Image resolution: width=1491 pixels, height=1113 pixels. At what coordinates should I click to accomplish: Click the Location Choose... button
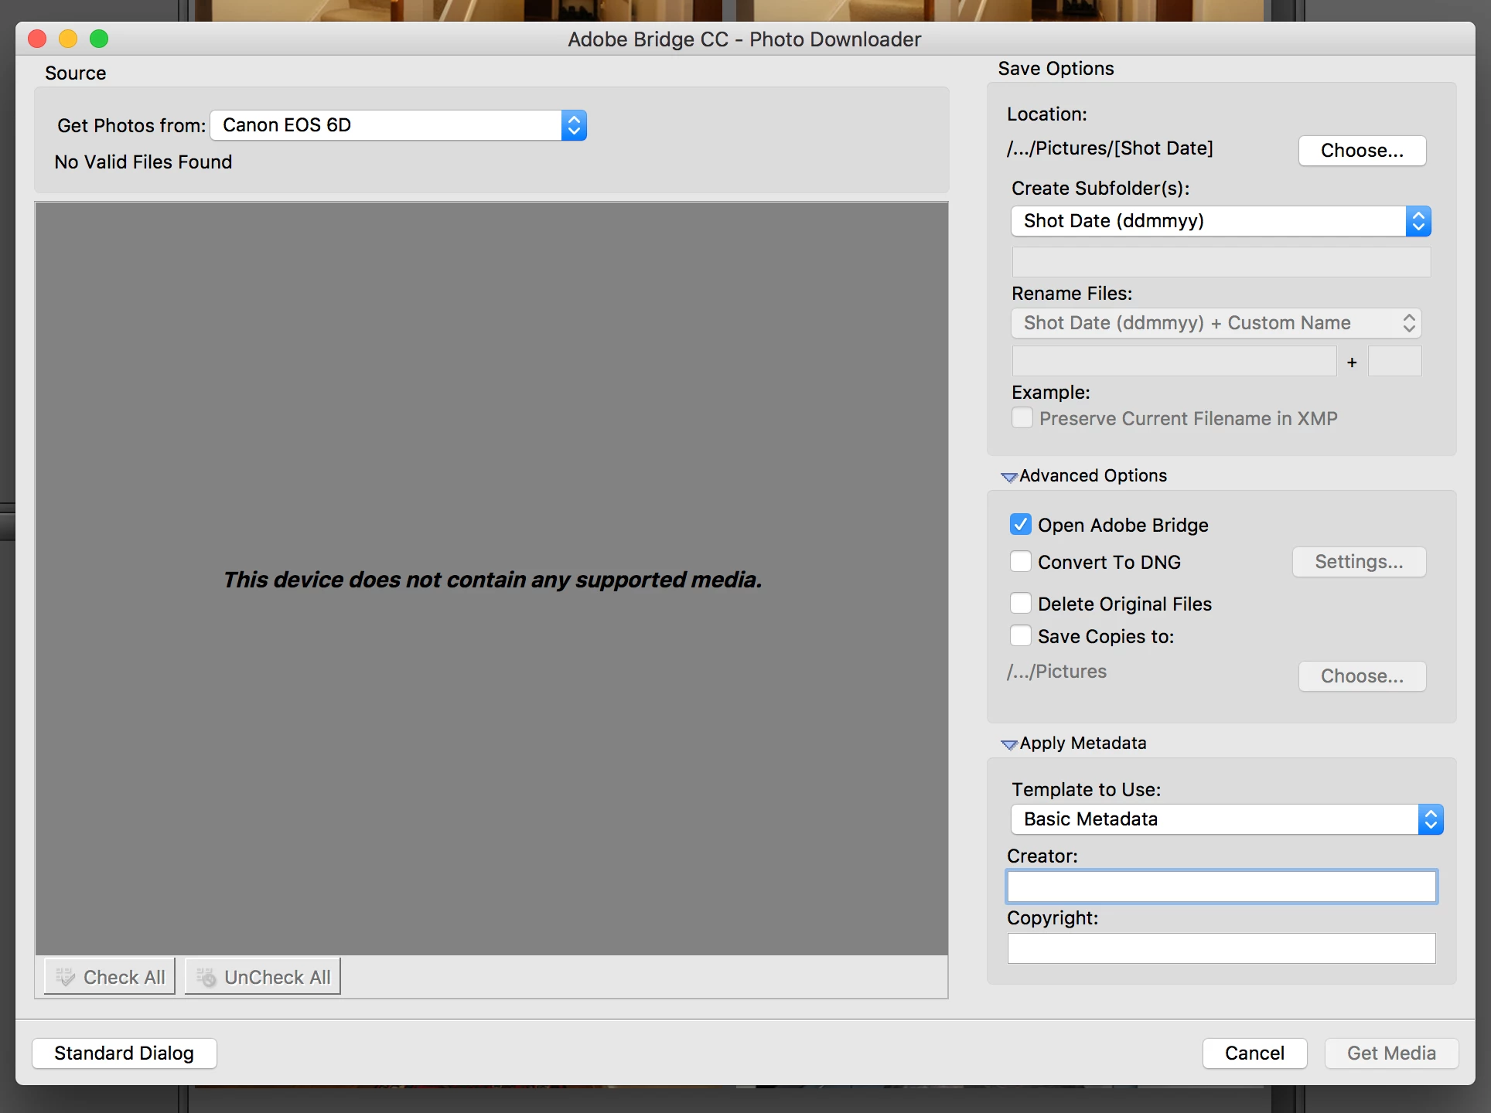point(1362,151)
